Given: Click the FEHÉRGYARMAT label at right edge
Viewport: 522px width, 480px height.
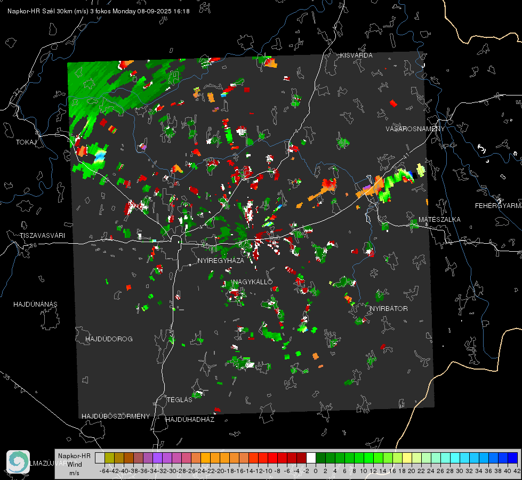Looking at the screenshot, I should pos(499,206).
